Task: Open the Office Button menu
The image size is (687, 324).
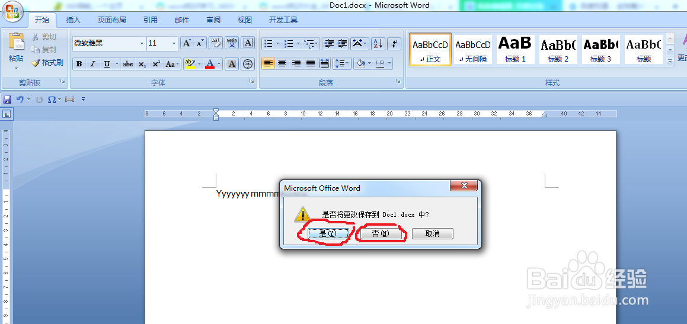Action: pyautogui.click(x=12, y=11)
